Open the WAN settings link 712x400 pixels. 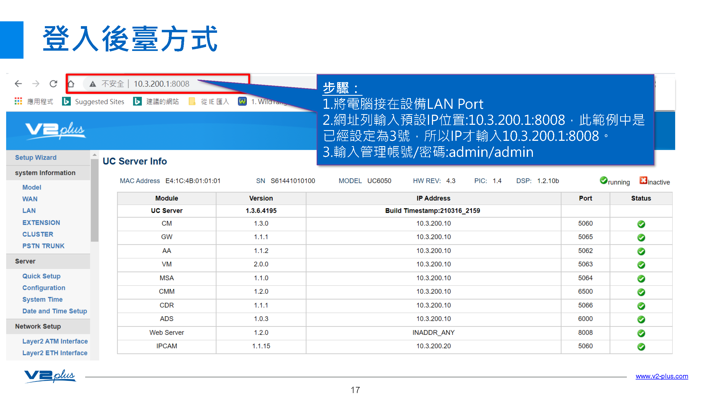point(30,199)
